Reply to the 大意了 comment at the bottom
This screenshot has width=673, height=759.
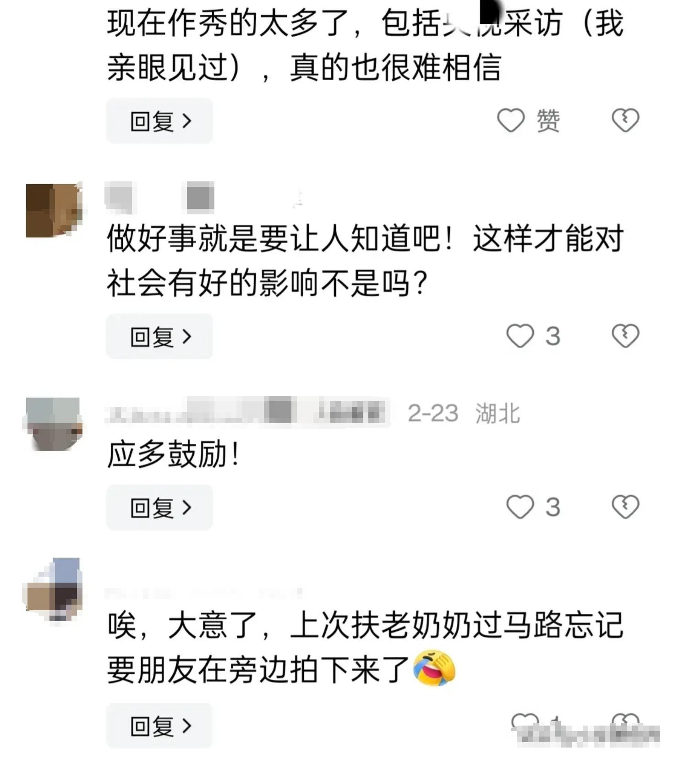point(159,726)
